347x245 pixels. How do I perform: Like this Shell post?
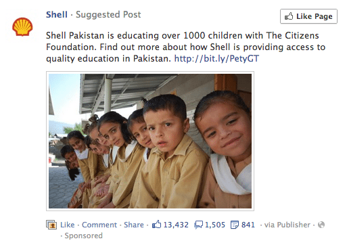click(x=67, y=225)
